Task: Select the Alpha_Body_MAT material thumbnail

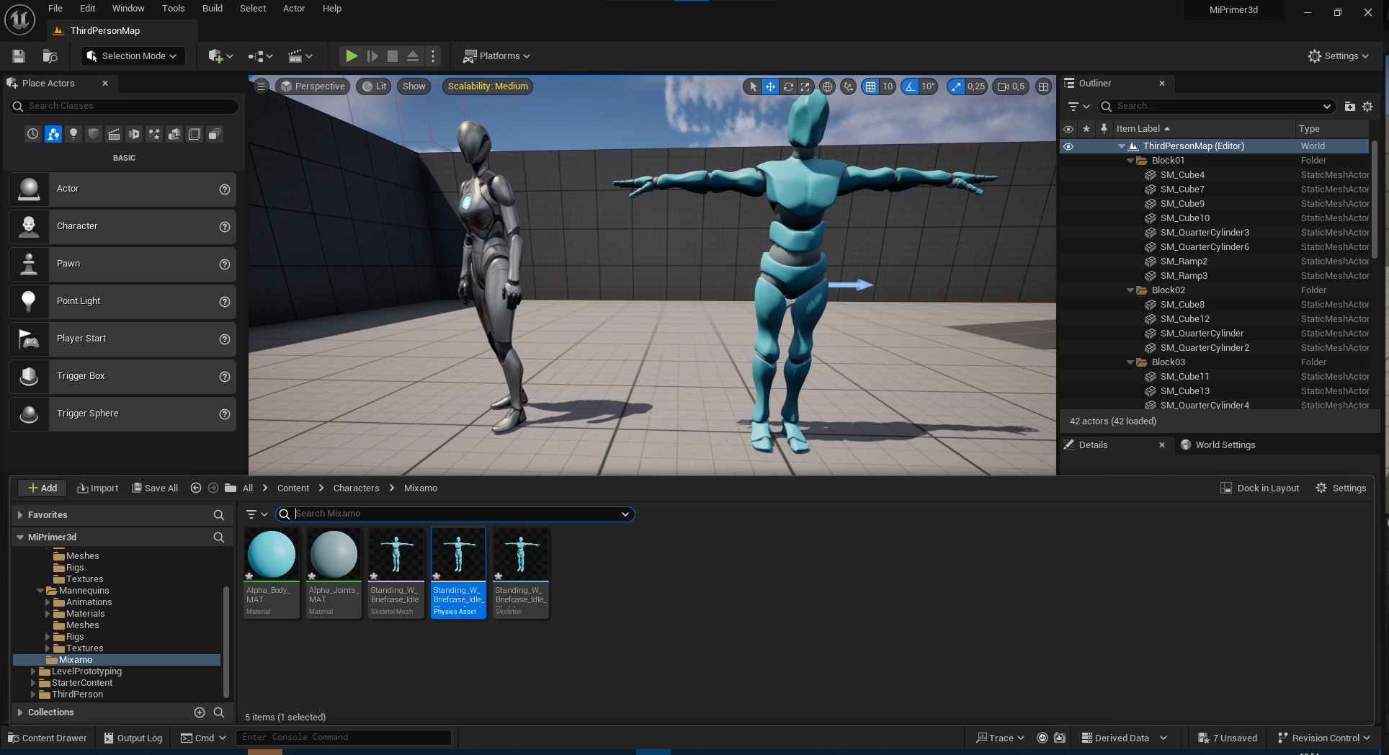Action: tap(272, 573)
